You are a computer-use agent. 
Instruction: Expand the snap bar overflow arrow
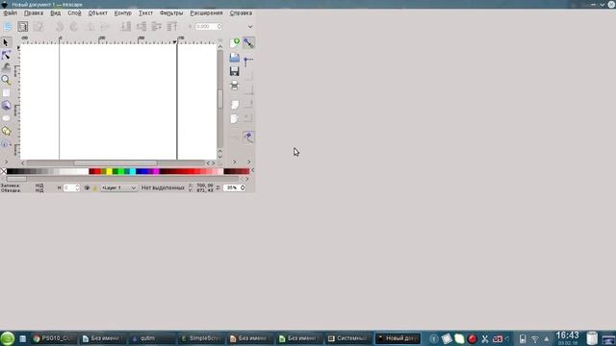pos(248,162)
